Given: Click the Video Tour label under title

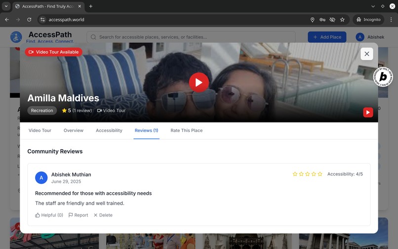Looking at the screenshot, I should pyautogui.click(x=112, y=111).
